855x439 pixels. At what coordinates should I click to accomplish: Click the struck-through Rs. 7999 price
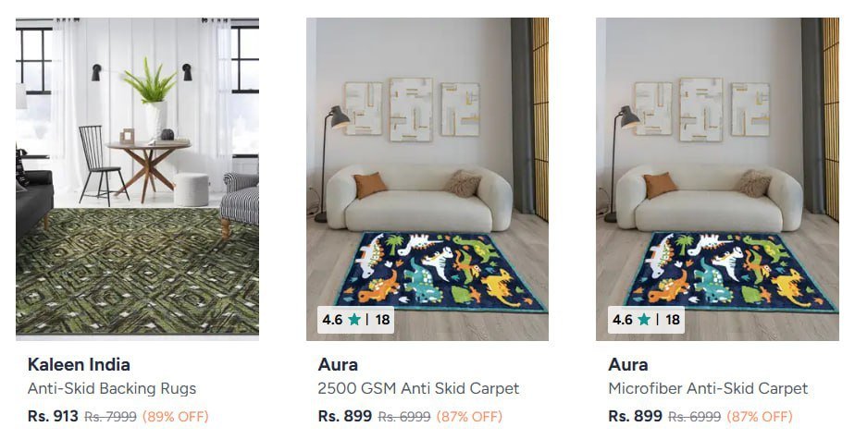click(x=111, y=417)
